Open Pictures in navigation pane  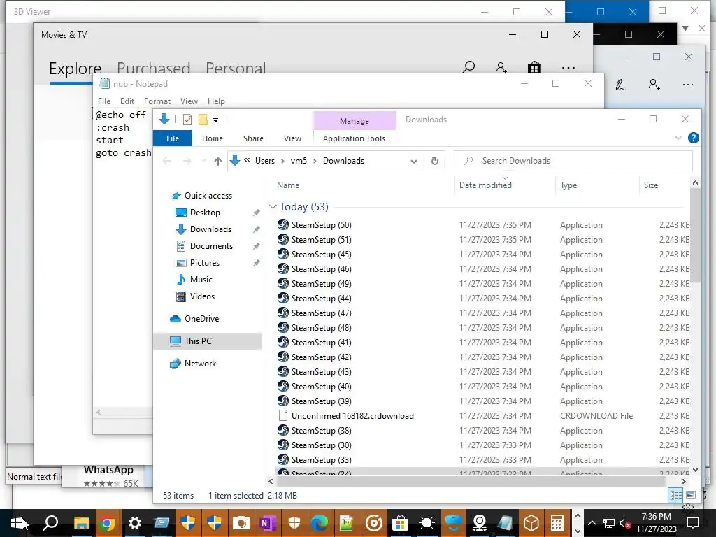tap(205, 263)
